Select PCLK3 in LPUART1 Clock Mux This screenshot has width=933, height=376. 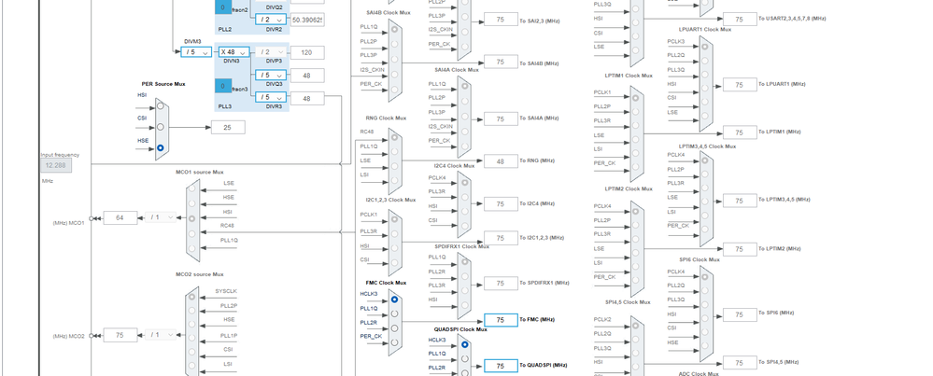[705, 46]
